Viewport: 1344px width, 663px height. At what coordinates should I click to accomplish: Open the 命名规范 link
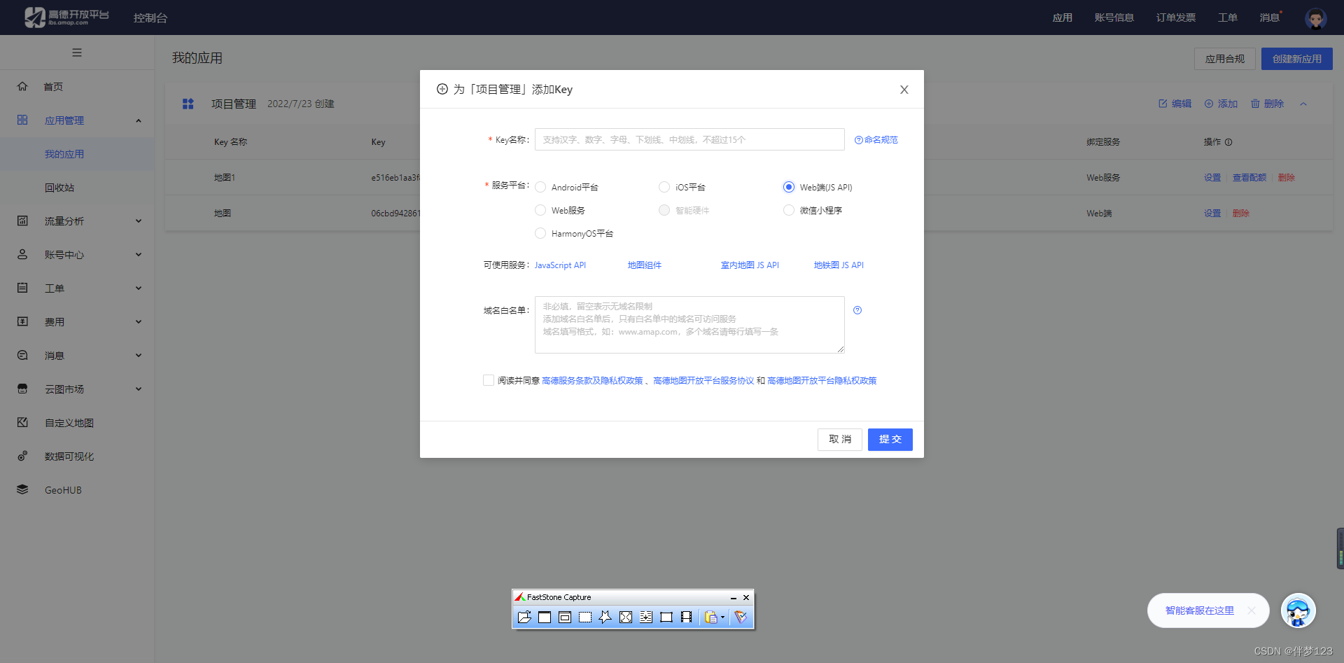click(876, 140)
